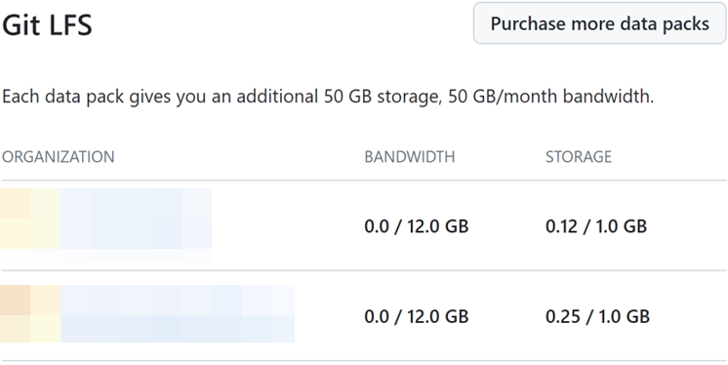Click the divider below the second organization row
This screenshot has width=728, height=365.
point(364,360)
